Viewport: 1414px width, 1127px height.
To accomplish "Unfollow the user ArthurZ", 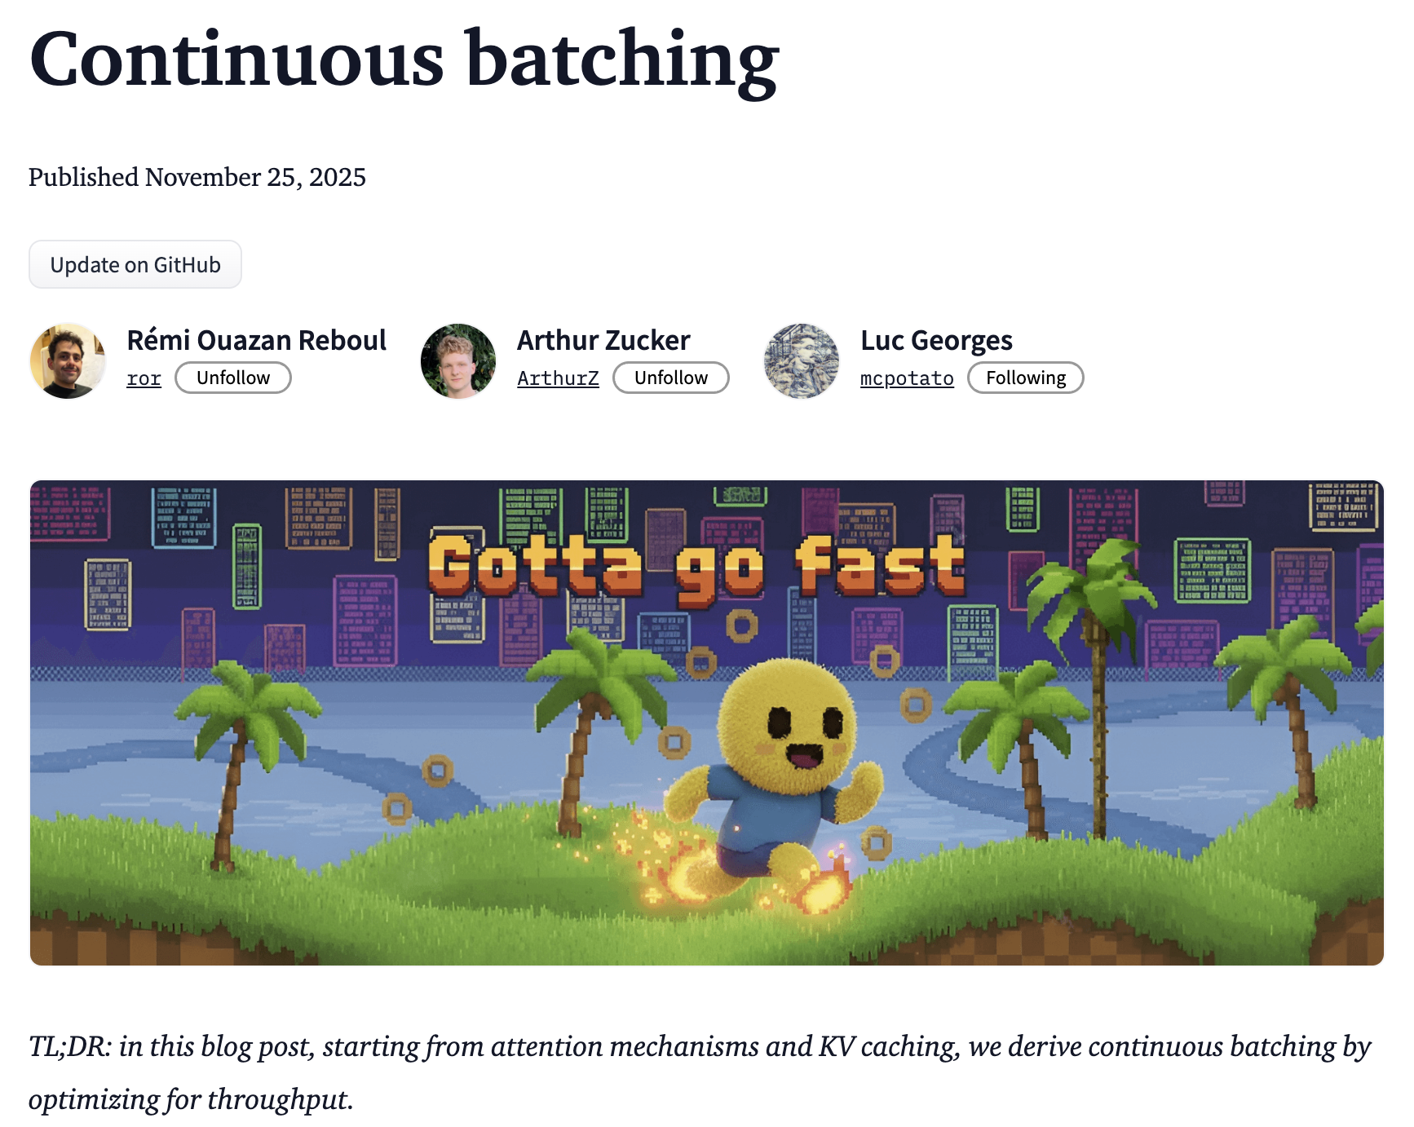I will pos(670,378).
